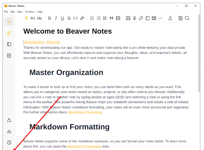The width and height of the screenshot is (204, 150).
Task: Toggle inline code formatting
Action: click(x=75, y=18)
